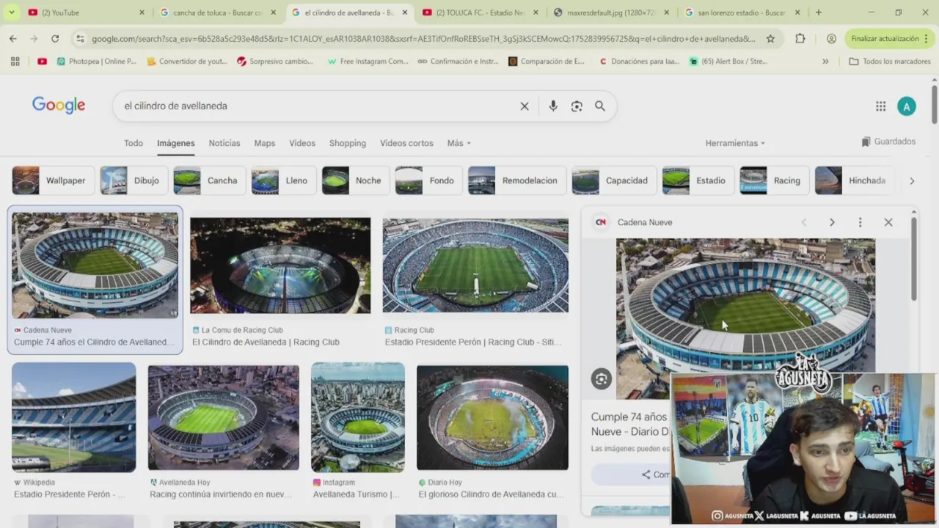The height and width of the screenshot is (528, 939).
Task: Open the Herramientas dropdown
Action: point(735,143)
